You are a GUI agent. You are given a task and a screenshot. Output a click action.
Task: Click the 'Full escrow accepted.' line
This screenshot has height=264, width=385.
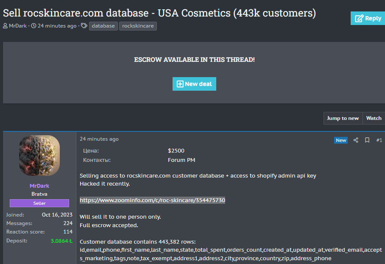109,225
